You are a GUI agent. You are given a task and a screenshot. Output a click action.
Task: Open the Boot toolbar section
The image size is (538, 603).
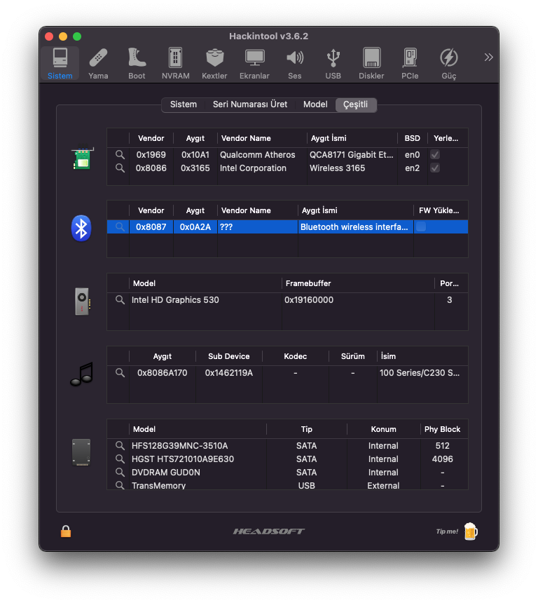click(x=137, y=63)
